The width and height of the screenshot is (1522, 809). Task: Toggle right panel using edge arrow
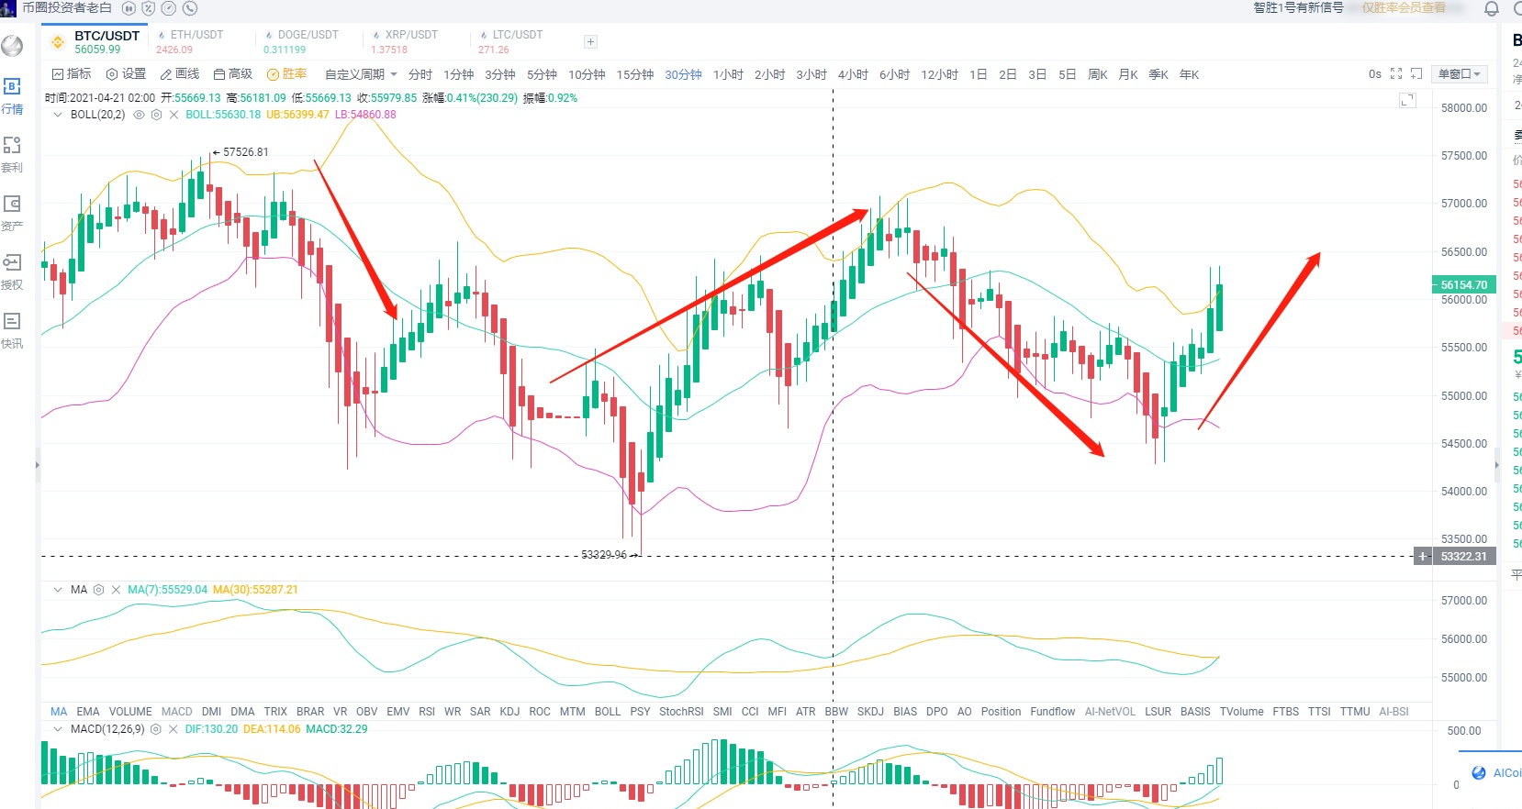(1496, 465)
